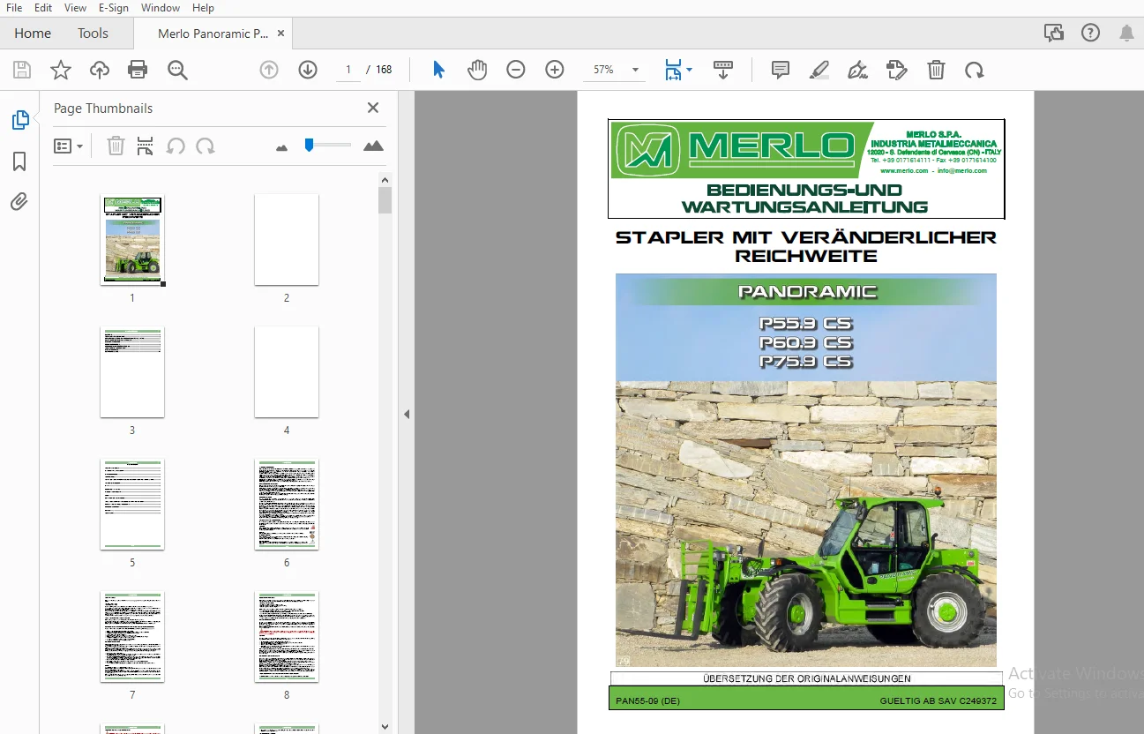This screenshot has width=1144, height=734.
Task: Select the Merlo Panoramic document tab
Action: click(x=213, y=34)
